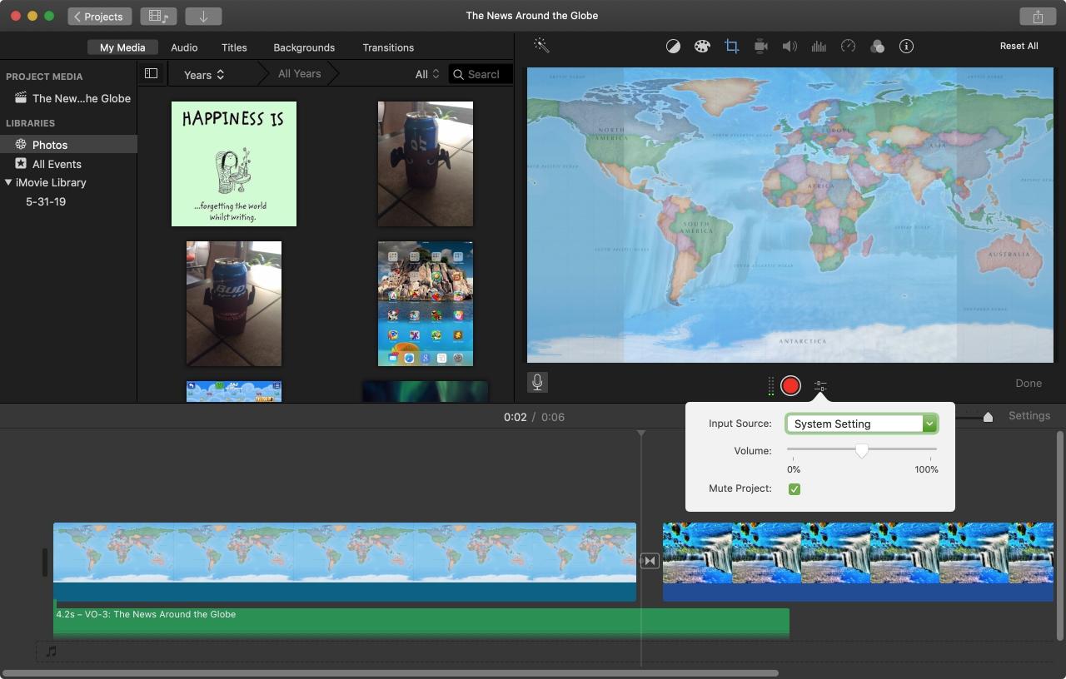Viewport: 1066px width, 679px height.
Task: Collapse the iMovie Library disclosure triangle
Action: click(8, 182)
